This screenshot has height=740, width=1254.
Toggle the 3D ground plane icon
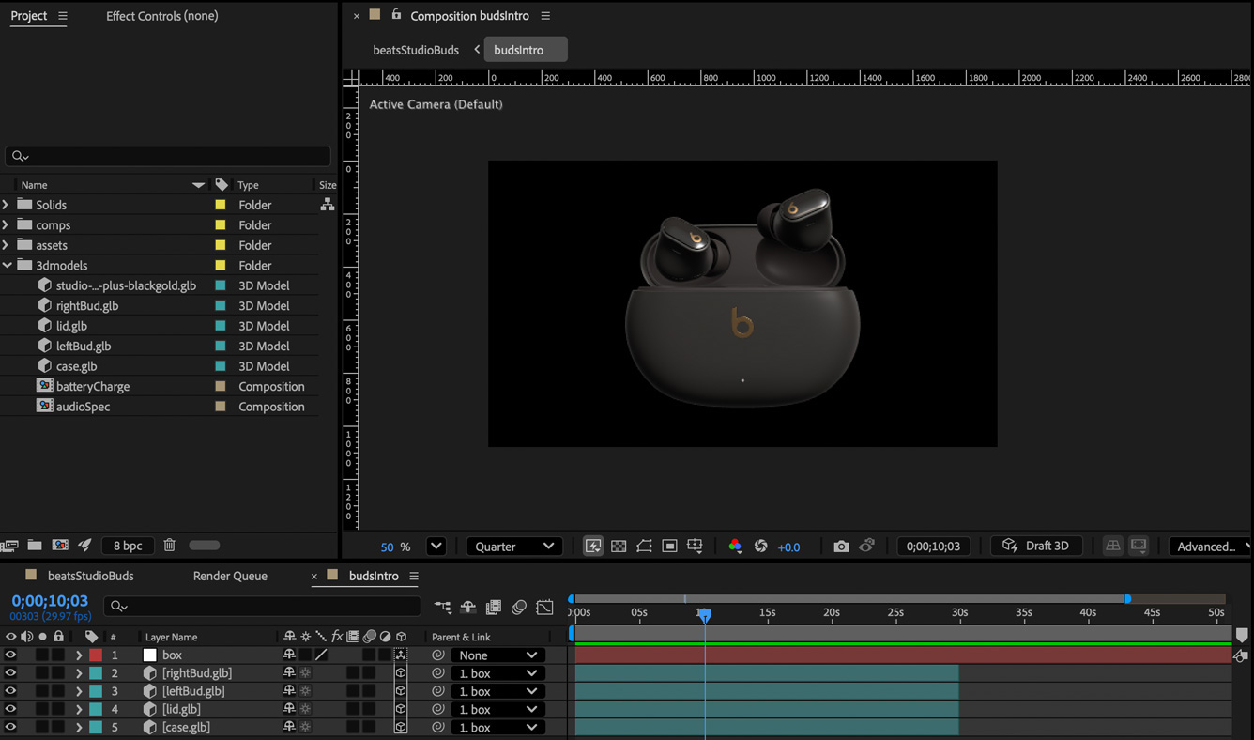coord(1112,547)
